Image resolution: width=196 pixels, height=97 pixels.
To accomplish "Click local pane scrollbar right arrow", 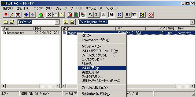I will pos(57,86).
